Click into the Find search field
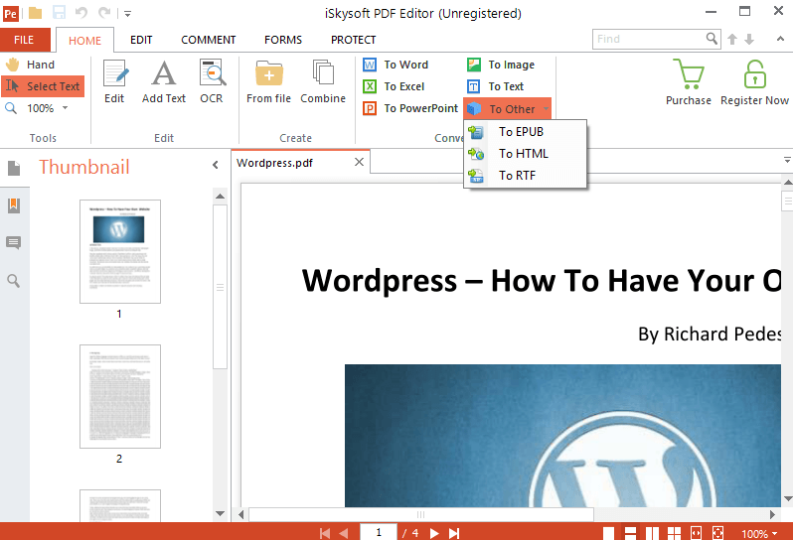This screenshot has width=793, height=540. click(x=648, y=39)
